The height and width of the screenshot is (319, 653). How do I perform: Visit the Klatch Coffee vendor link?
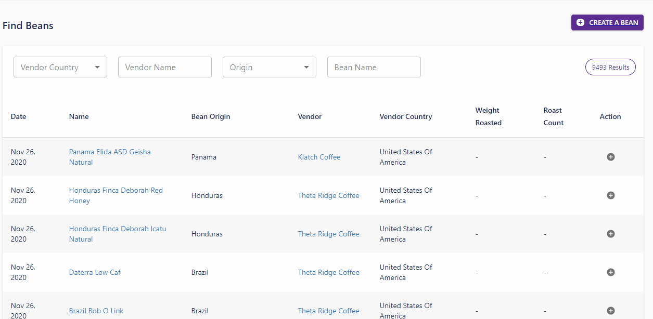(x=319, y=157)
